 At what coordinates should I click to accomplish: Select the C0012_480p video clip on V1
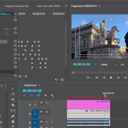pos(89,114)
